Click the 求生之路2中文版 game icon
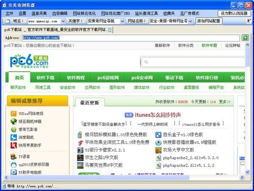The height and width of the screenshot is (191, 254). tap(80, 158)
